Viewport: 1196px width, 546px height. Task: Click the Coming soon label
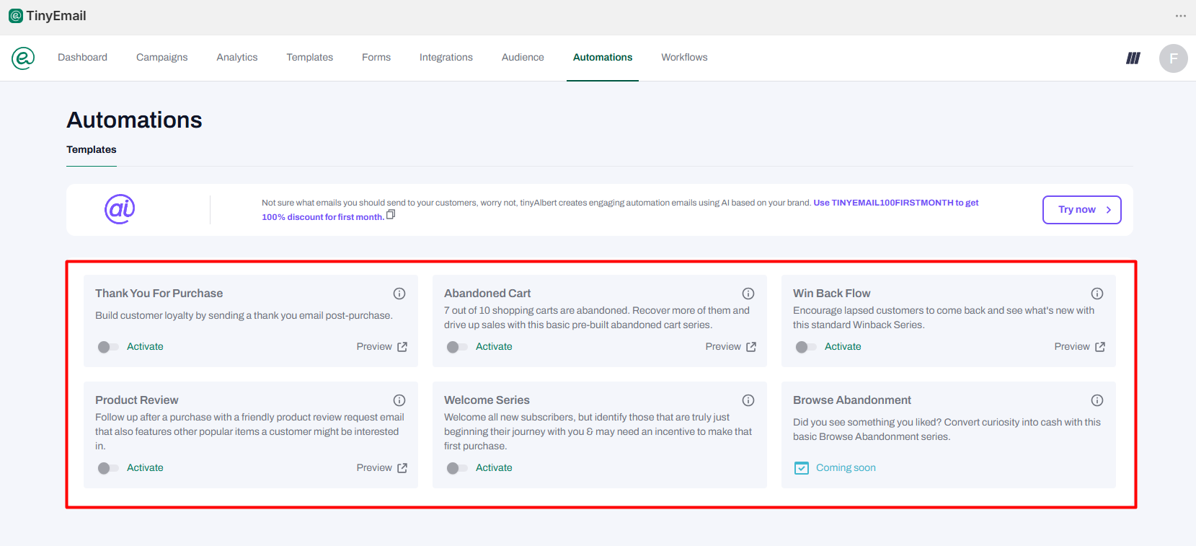tap(846, 468)
